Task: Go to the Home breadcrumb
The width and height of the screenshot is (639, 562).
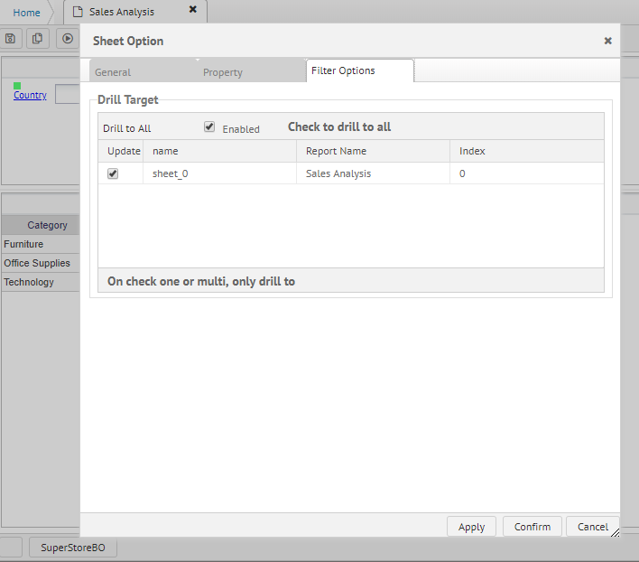Action: pyautogui.click(x=26, y=13)
